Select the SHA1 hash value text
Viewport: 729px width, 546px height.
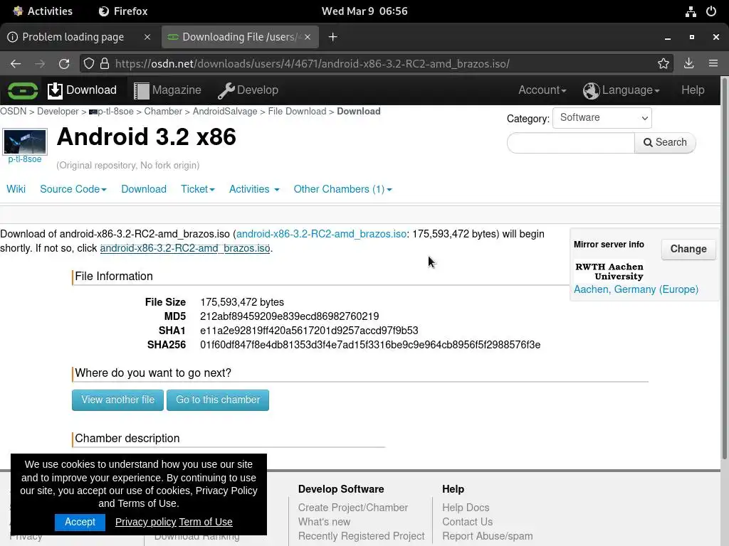[x=309, y=331]
